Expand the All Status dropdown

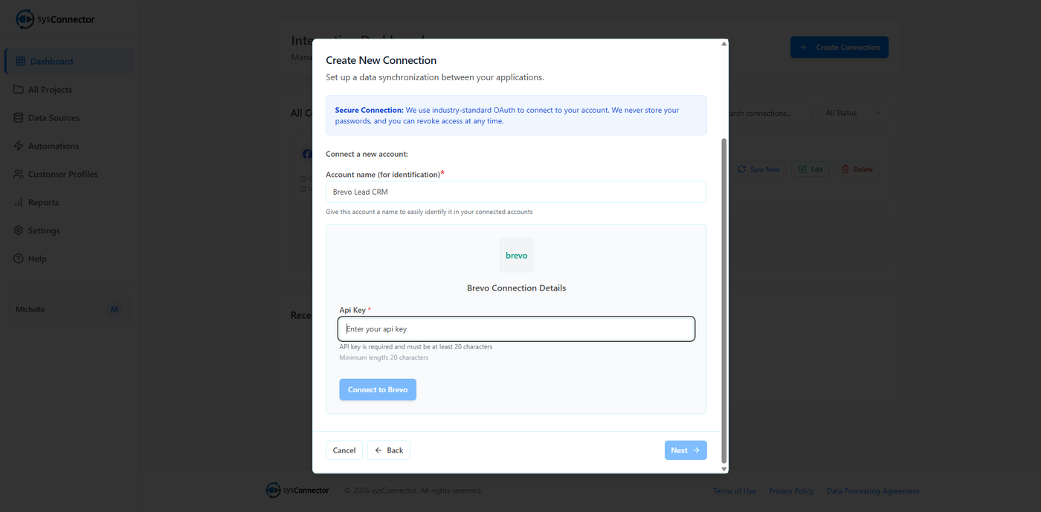851,113
